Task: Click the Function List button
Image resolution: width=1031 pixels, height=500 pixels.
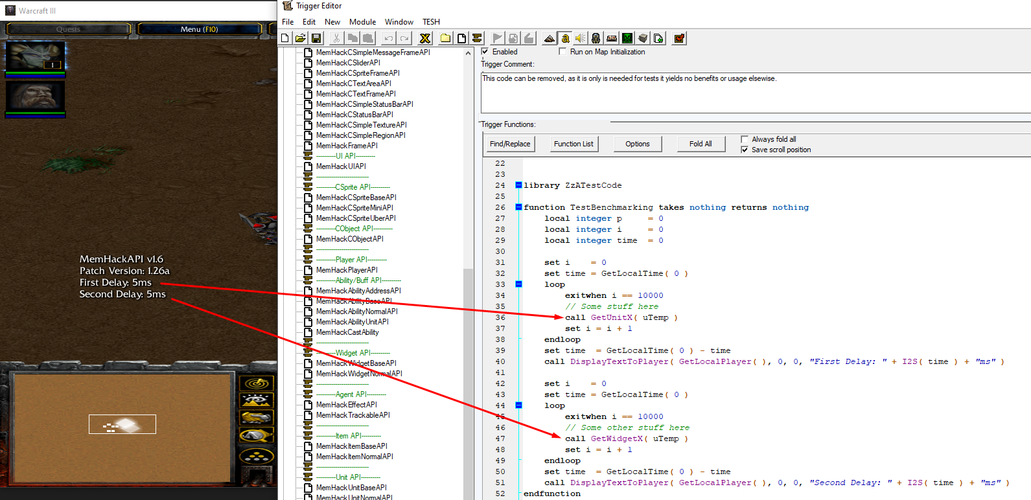Action: click(x=573, y=144)
